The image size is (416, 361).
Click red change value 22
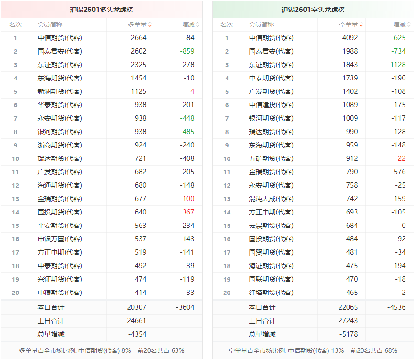[x=402, y=158]
